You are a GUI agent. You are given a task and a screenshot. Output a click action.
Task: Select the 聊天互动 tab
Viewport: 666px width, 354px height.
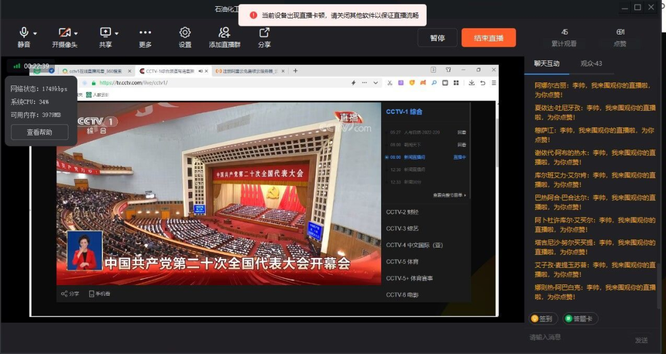coord(546,63)
